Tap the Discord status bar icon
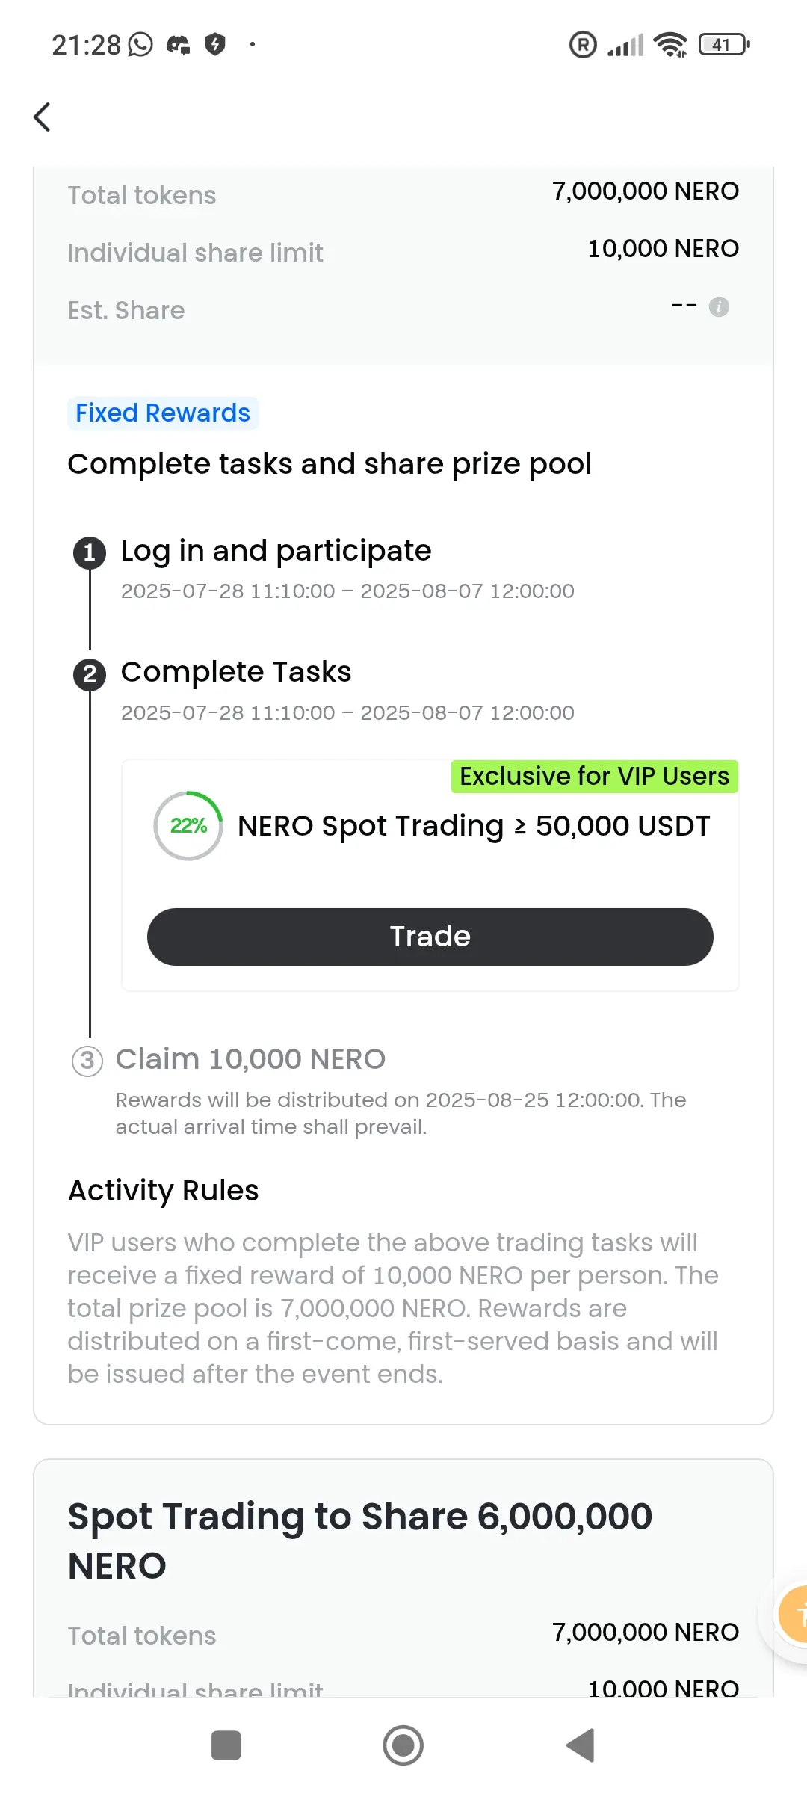 click(178, 45)
